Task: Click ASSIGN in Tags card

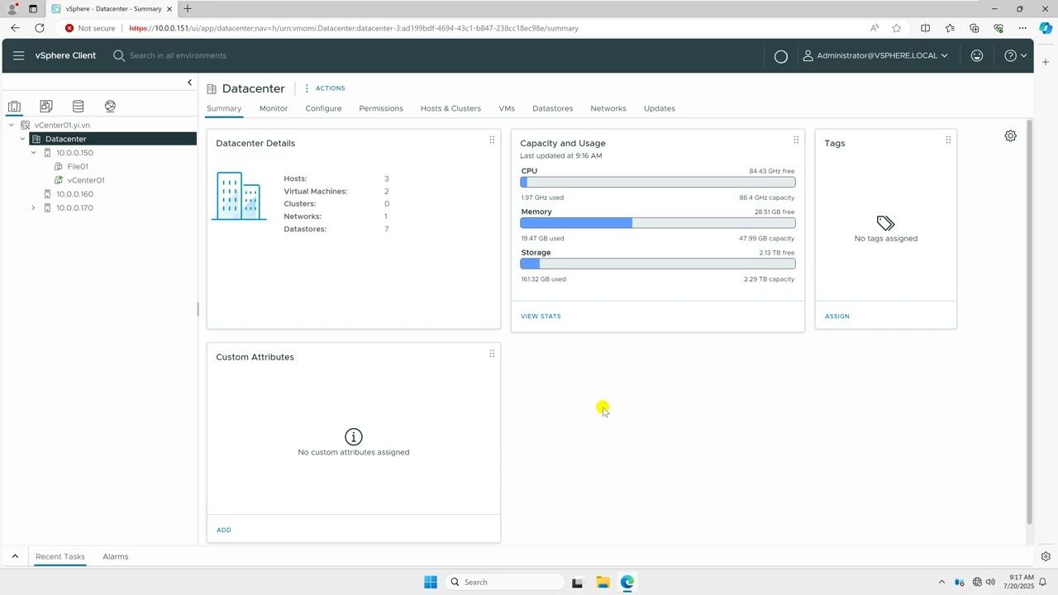Action: tap(837, 317)
